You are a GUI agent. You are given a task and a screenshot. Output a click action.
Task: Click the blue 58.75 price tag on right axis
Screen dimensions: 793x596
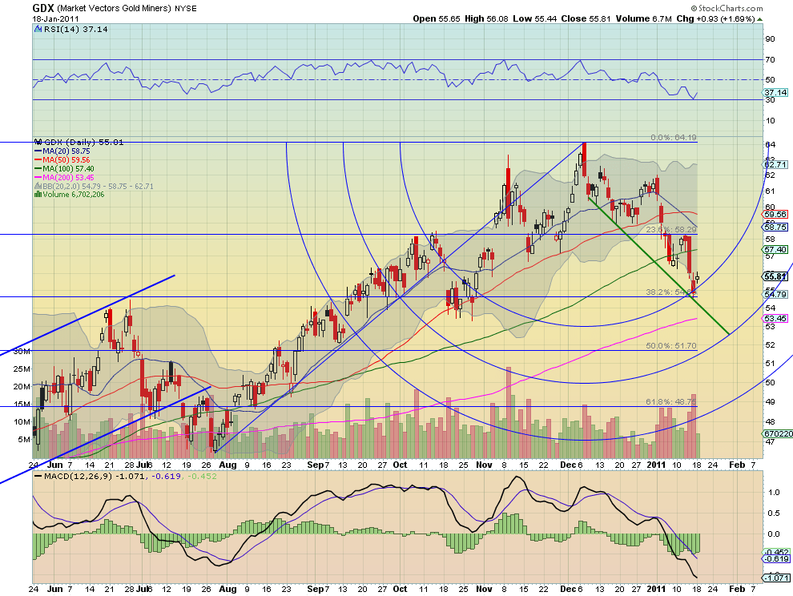point(775,228)
